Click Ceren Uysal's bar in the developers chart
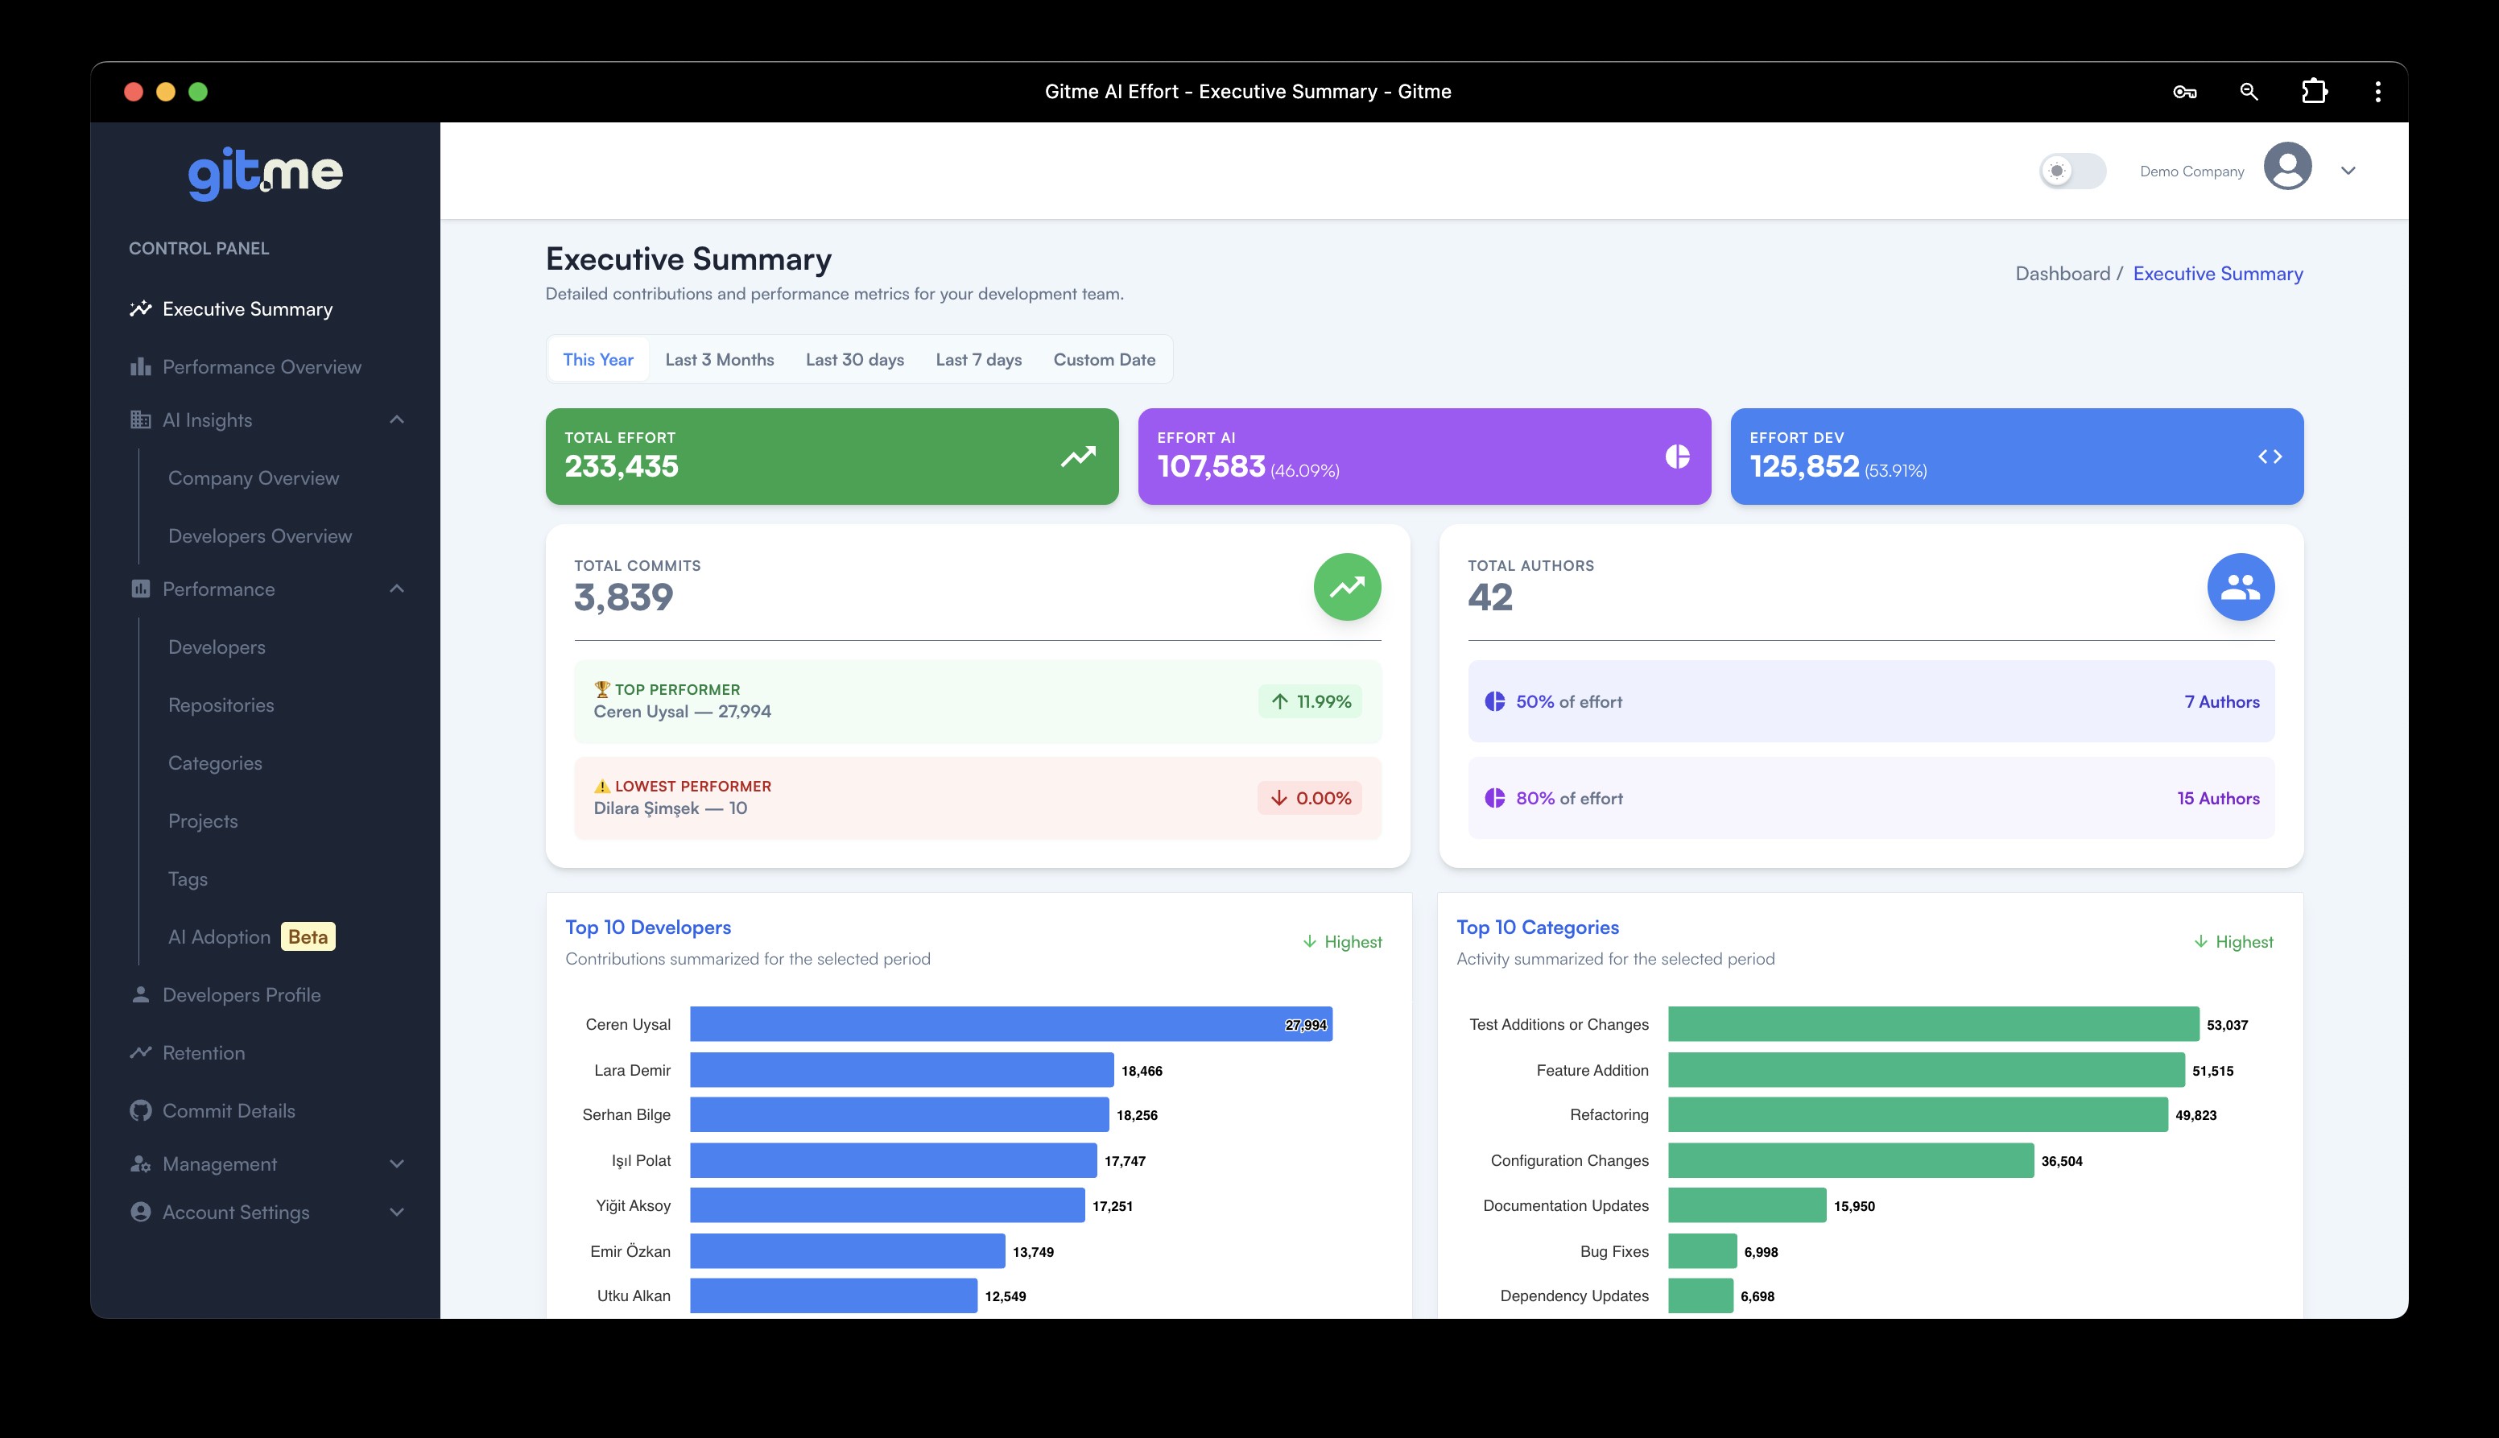Viewport: 2499px width, 1438px height. pyautogui.click(x=1010, y=1024)
